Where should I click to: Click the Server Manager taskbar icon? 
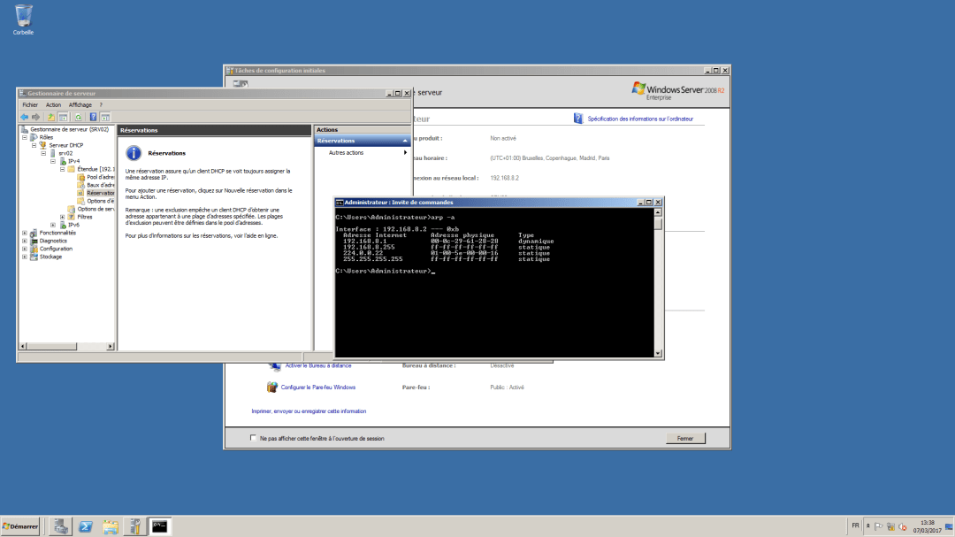click(x=134, y=525)
